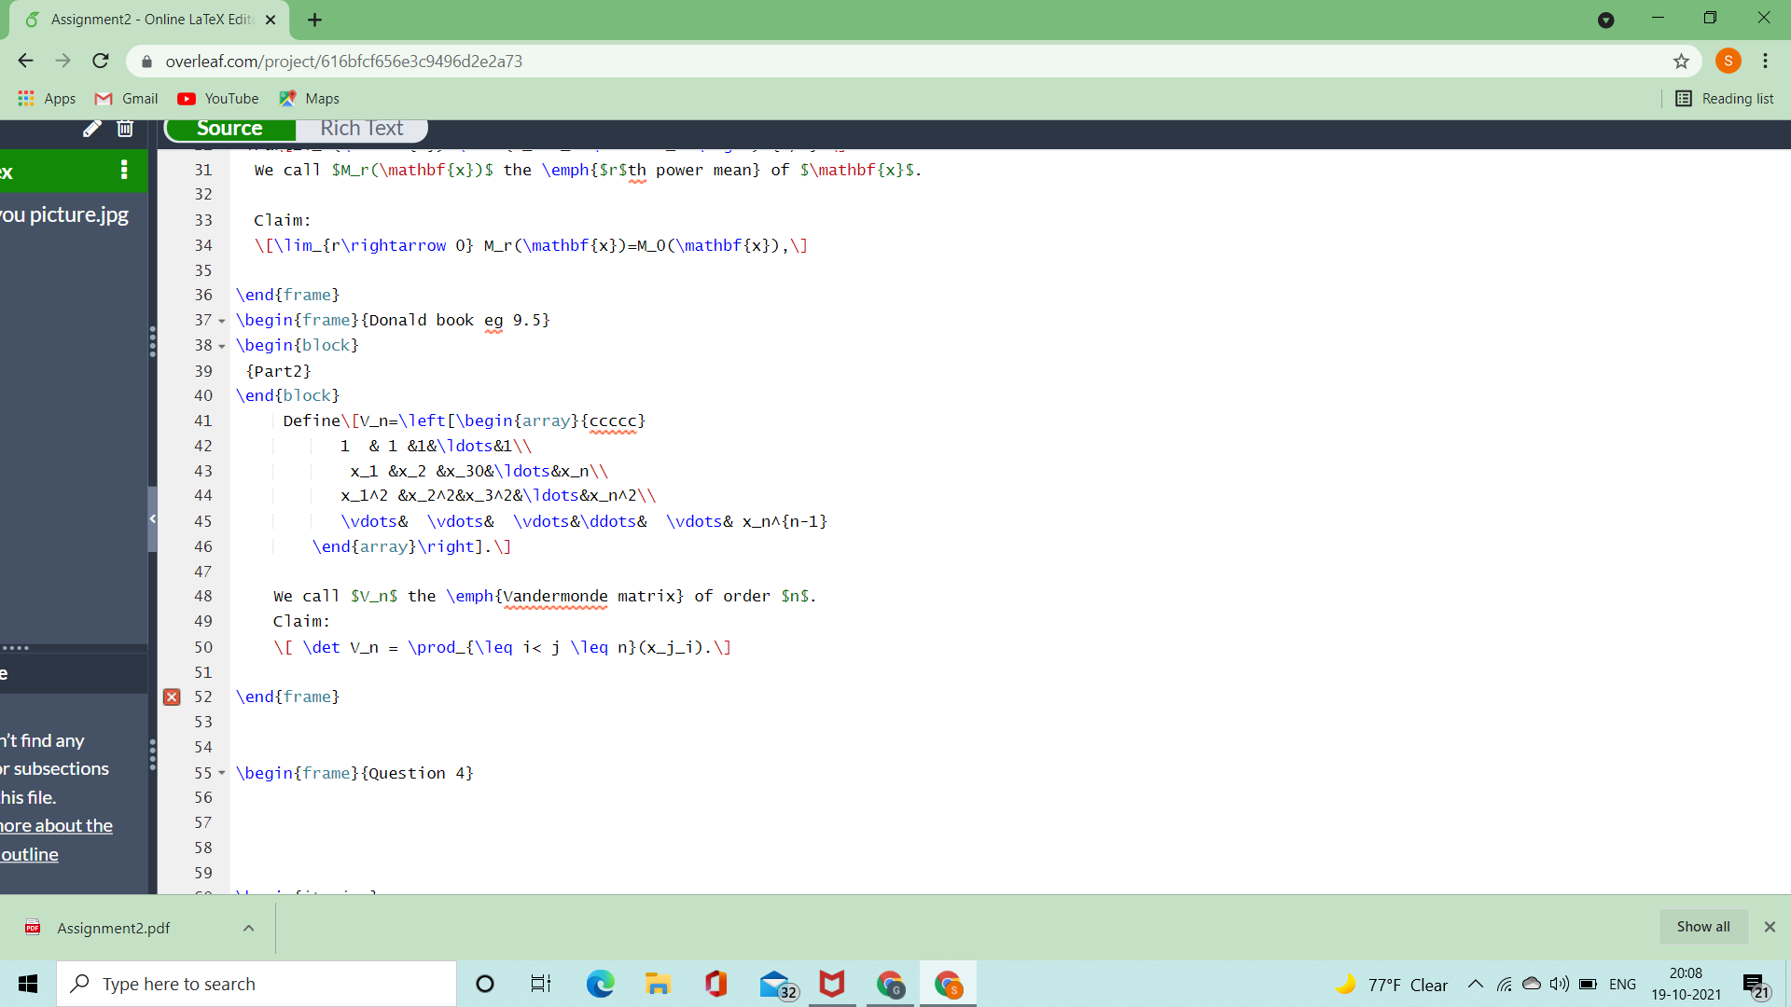Click the delete trash icon in file tree
Image resolution: width=1791 pixels, height=1007 pixels.
coord(125,129)
